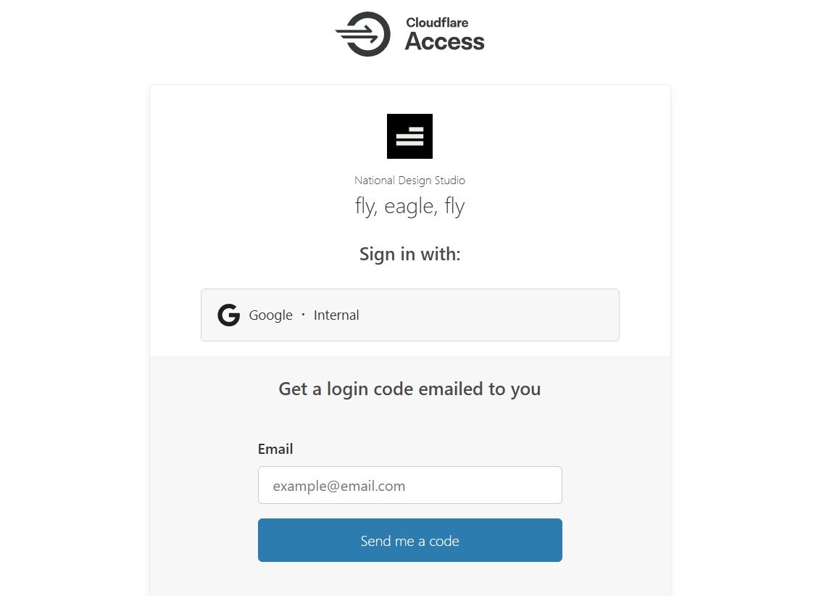Viewport: 824px width, 596px height.
Task: Click the Google G icon
Action: 228,315
